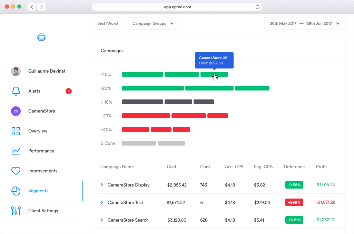Click Segments pie chart icon
The height and width of the screenshot is (234, 354).
[x=16, y=191]
